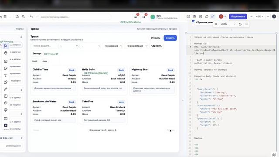Open the sticker palette tool
Image resolution: width=279 pixels, height=157 pixels.
6,110
